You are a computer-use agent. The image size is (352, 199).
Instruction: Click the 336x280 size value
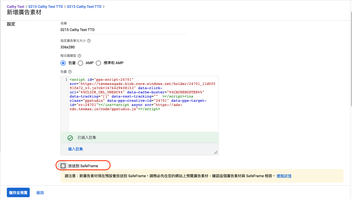click(68, 47)
